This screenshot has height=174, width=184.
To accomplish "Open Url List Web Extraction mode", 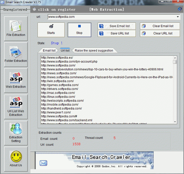I will point(16,107).
